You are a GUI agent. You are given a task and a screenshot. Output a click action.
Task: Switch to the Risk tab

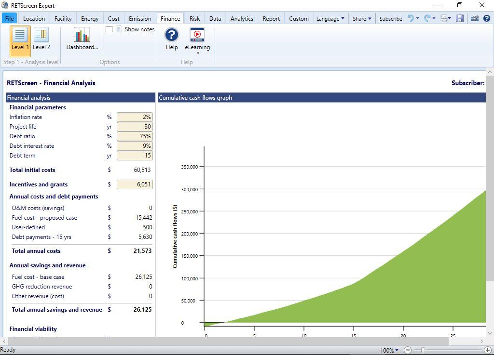(x=194, y=19)
